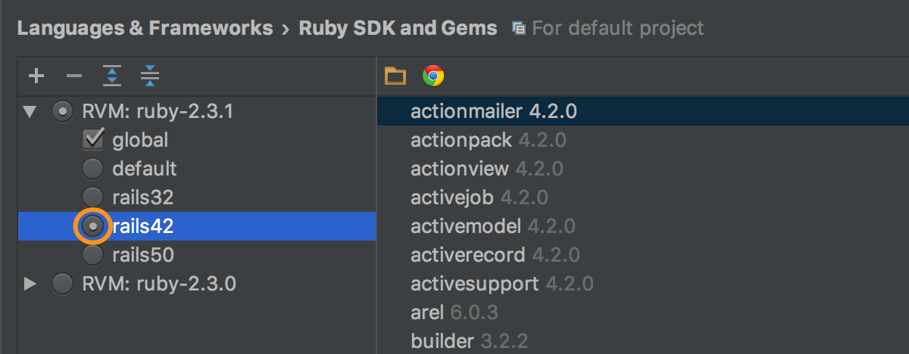Click the Chrome browser icon above gems
The width and height of the screenshot is (909, 354).
click(433, 76)
